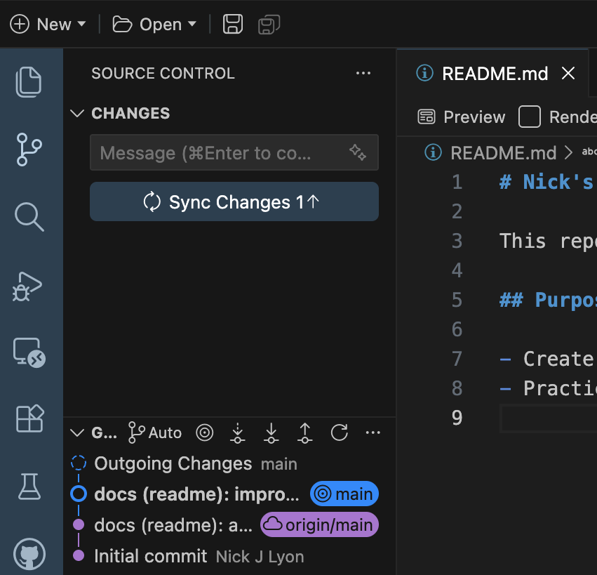Open the Explorer view in activity bar
Image resolution: width=597 pixels, height=575 pixels.
pos(29,82)
